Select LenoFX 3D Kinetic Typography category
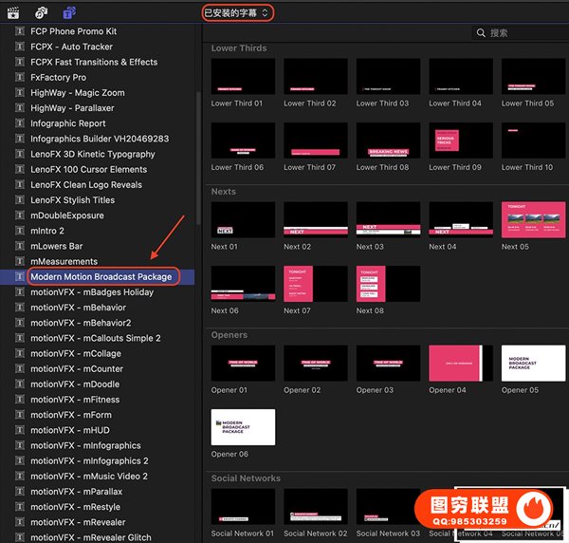The height and width of the screenshot is (543, 569). (x=92, y=154)
